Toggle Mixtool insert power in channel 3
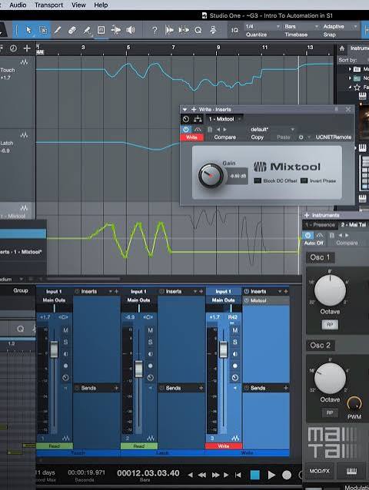Image resolution: width=369 pixels, height=490 pixels. 247,300
